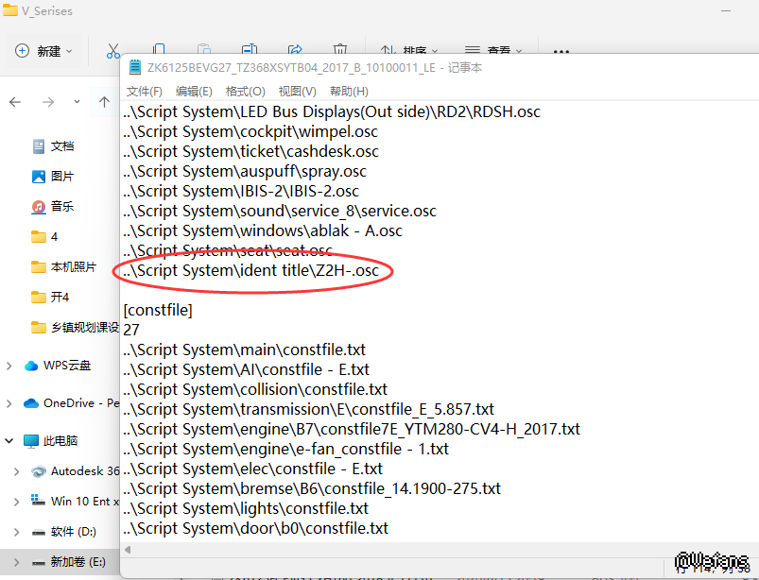759x580 pixels.
Task: Click the [constfile] section header line
Action: [158, 310]
